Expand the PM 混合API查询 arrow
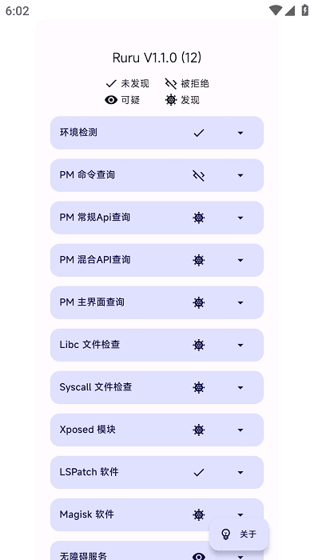Image resolution: width=314 pixels, height=560 pixels. (x=240, y=260)
